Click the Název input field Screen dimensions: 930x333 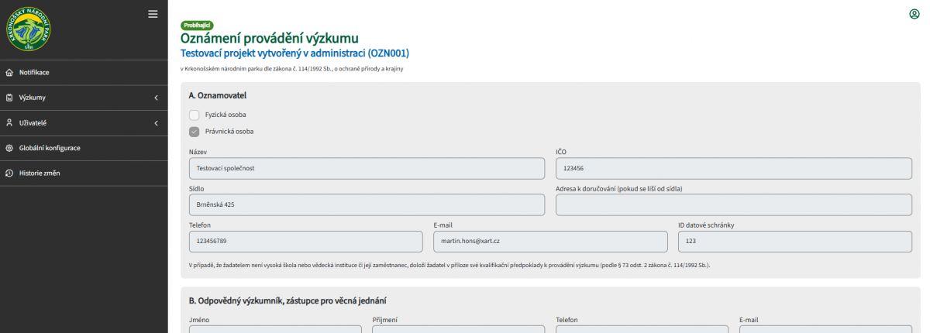(x=367, y=168)
